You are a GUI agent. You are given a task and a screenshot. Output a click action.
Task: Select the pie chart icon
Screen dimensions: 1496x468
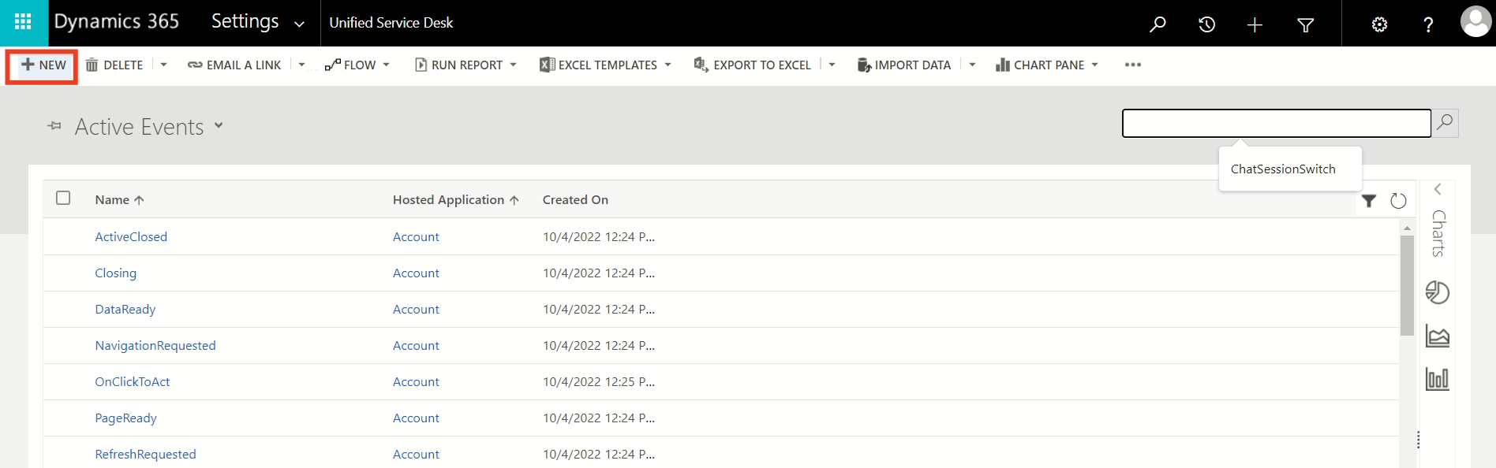[x=1438, y=292]
